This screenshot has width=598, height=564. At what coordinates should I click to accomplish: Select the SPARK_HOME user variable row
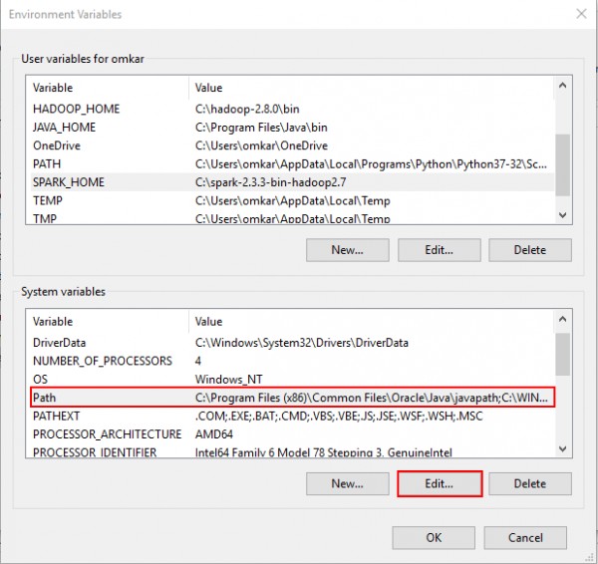tap(68, 182)
